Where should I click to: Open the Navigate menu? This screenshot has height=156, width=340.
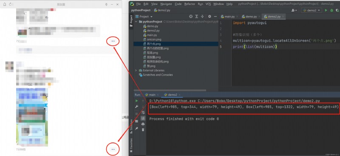click(x=166, y=4)
